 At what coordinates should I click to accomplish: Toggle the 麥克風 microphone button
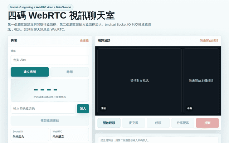point(133,123)
